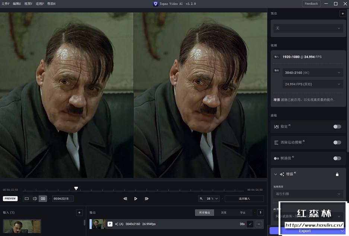This screenshot has height=236, width=349.
Task: Open the 帮助H menu
Action: coord(51,4)
